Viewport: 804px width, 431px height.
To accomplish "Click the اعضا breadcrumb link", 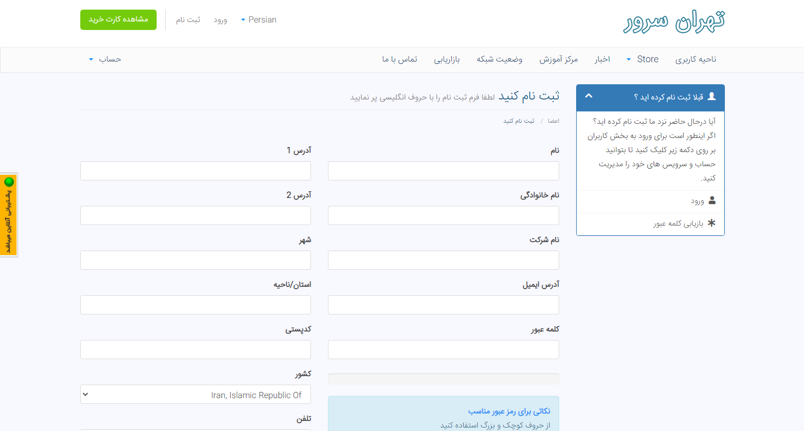I will pyautogui.click(x=554, y=121).
